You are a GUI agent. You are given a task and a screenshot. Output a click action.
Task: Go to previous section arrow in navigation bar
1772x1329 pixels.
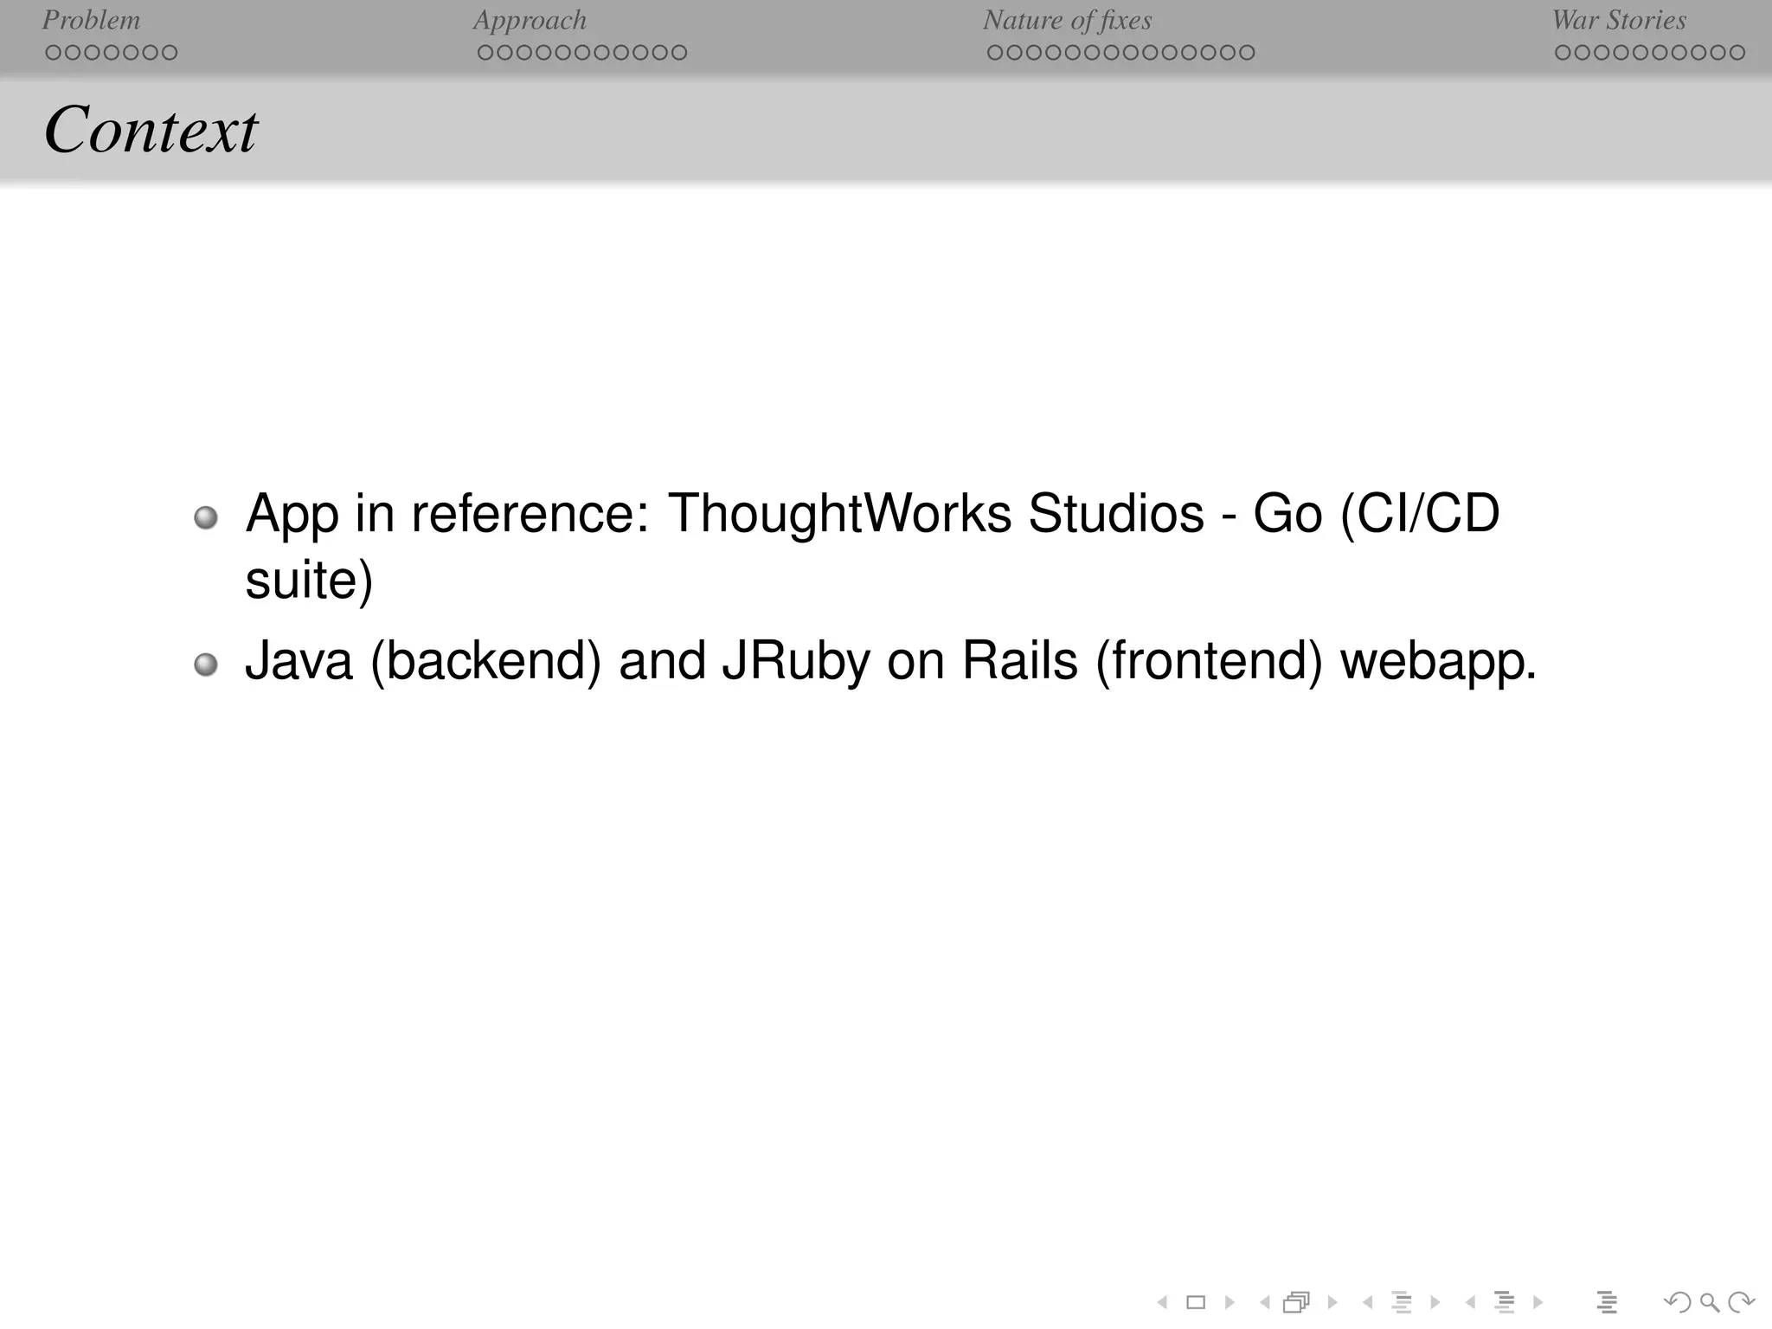[1470, 1302]
